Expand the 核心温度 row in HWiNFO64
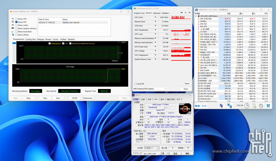The height and width of the screenshot is (161, 276). tap(198, 29)
